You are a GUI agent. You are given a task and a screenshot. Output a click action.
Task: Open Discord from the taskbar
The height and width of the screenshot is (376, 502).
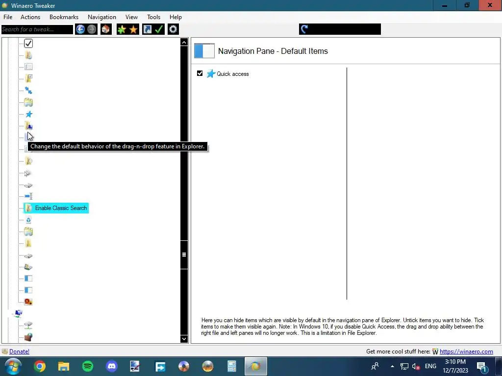(112, 366)
